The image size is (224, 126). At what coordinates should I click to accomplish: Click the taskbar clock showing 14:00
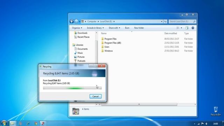tap(216, 124)
